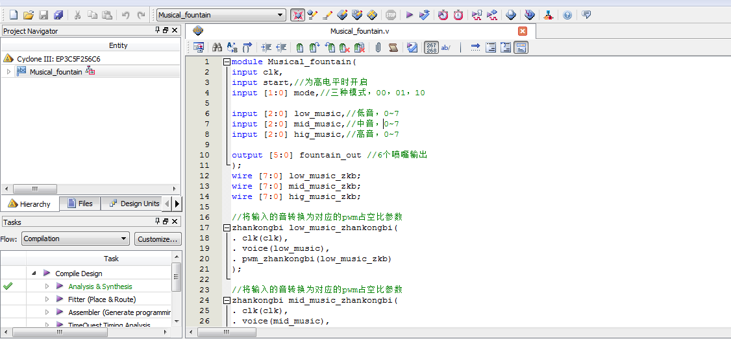This screenshot has width=731, height=339.
Task: Open the Musical_fountain project dropdown
Action: (x=280, y=15)
